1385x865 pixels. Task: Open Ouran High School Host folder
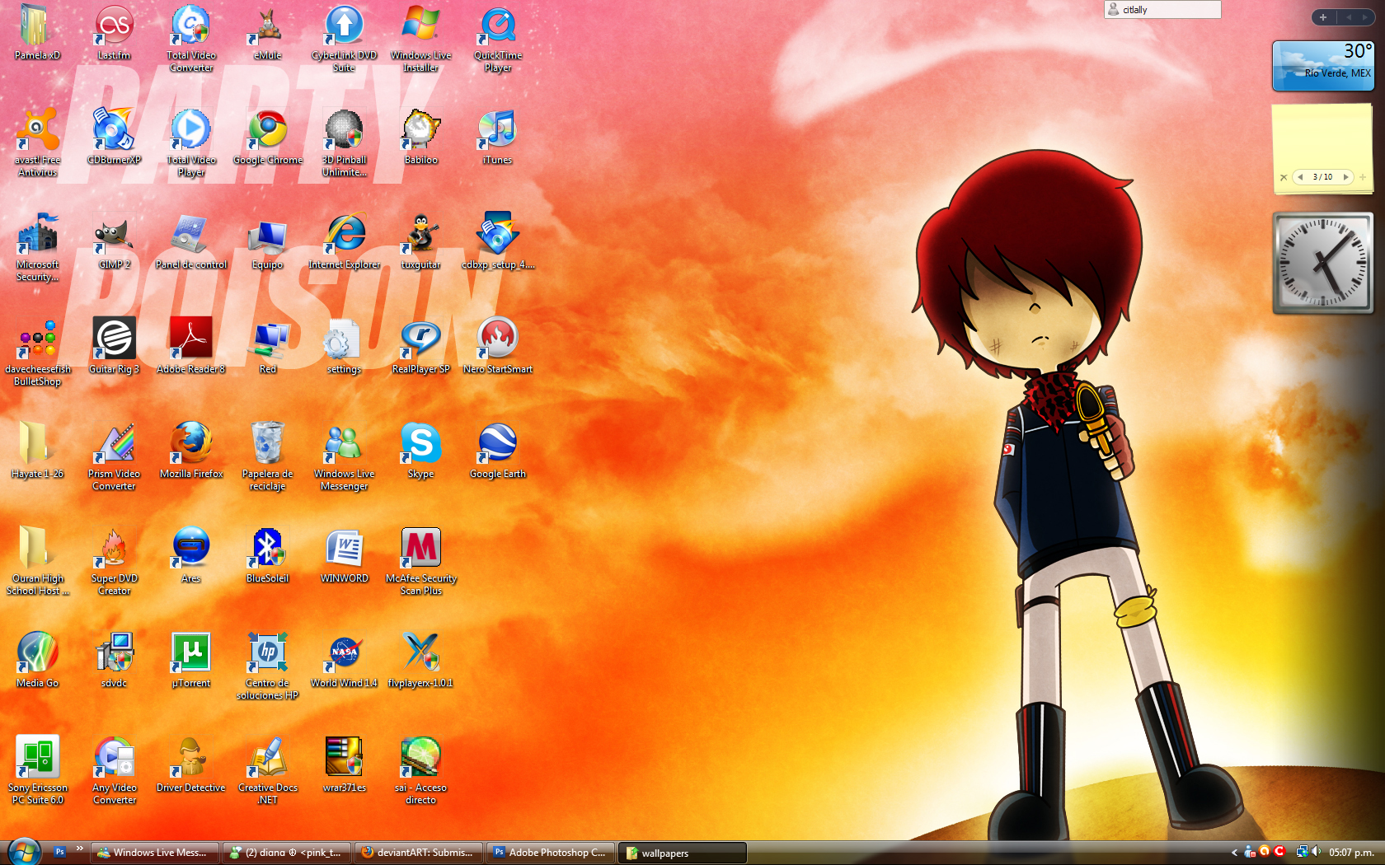click(x=37, y=560)
